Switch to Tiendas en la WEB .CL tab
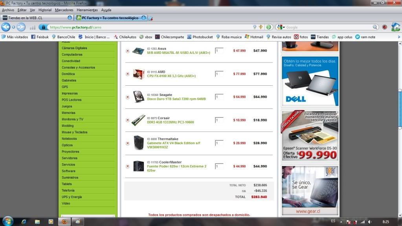The height and width of the screenshot is (226, 402). [x=37, y=18]
